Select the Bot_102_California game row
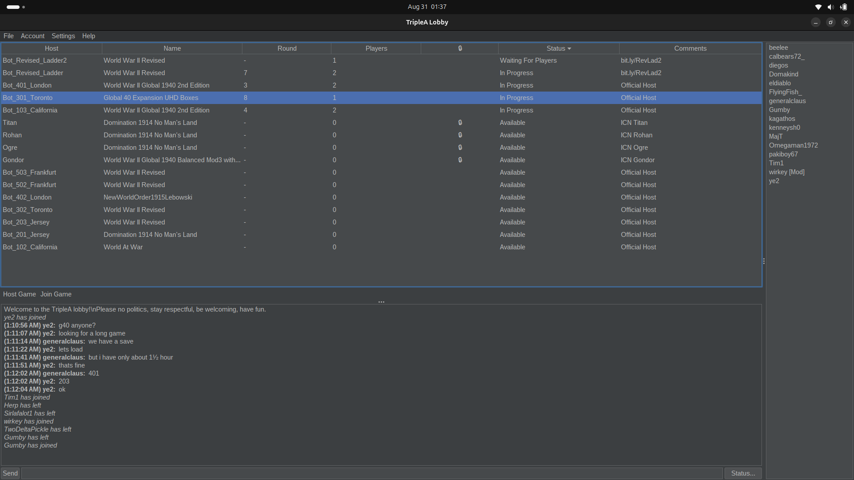The height and width of the screenshot is (480, 854). pos(381,247)
